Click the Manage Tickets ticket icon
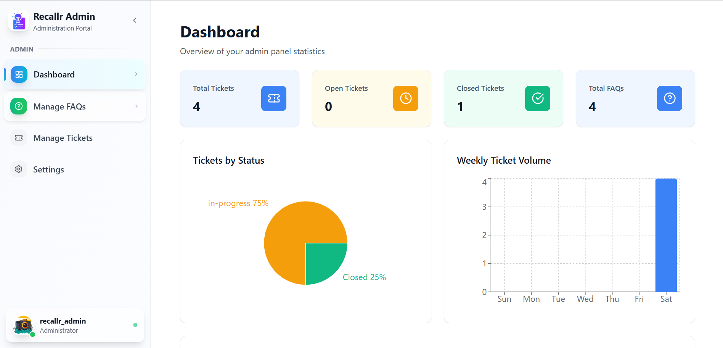 point(19,138)
